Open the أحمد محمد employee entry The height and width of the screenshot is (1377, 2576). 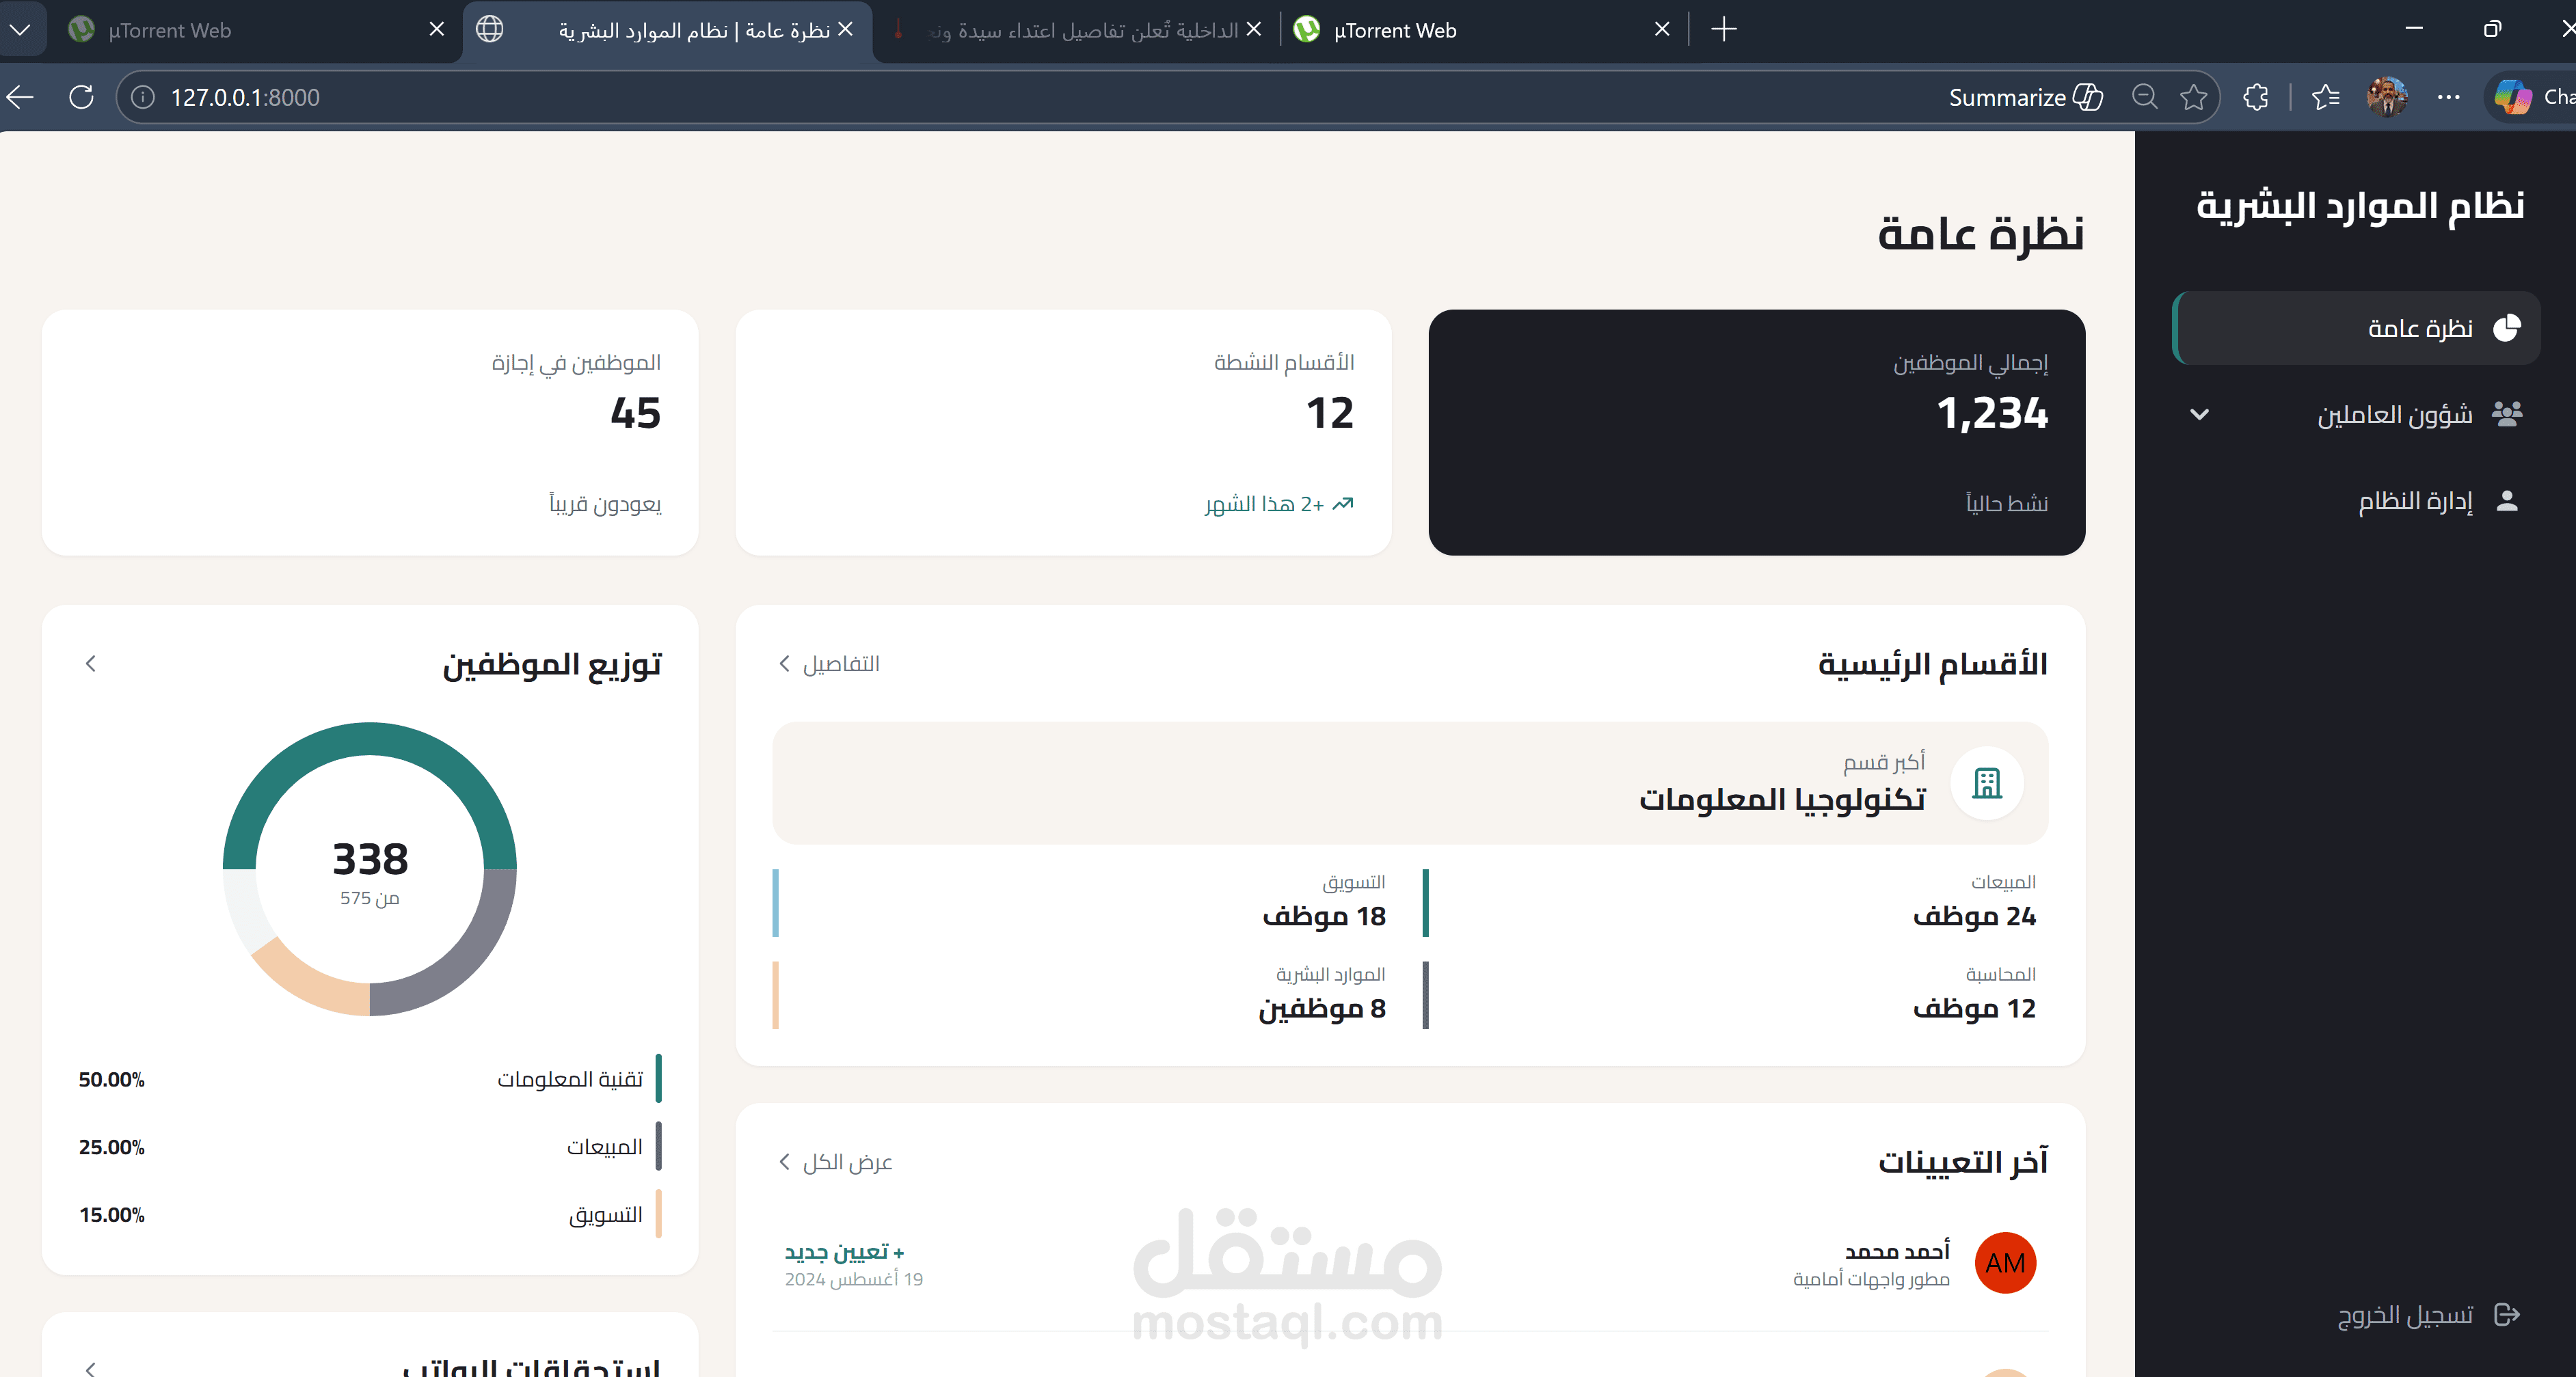[x=1410, y=1263]
